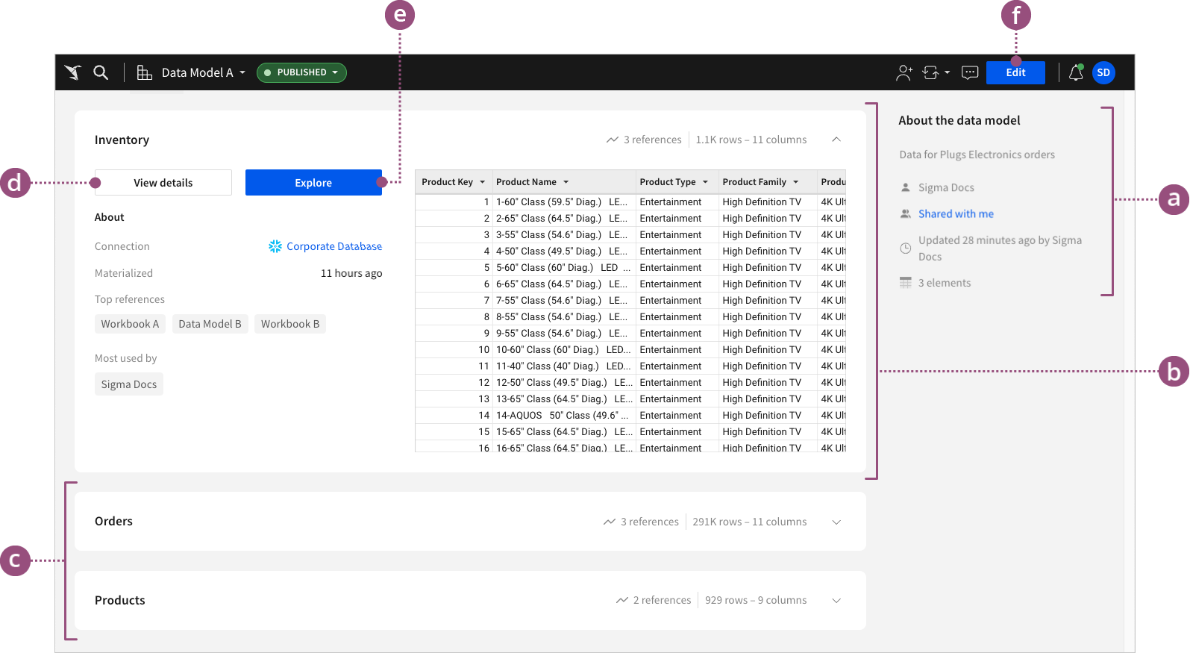
Task: Open the Data Model A title dropdown
Action: coord(203,72)
